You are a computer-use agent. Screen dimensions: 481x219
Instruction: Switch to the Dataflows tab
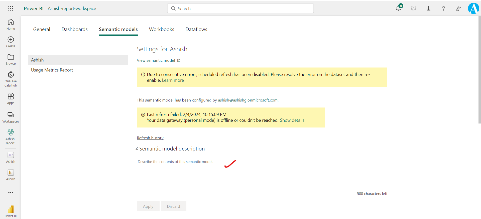pyautogui.click(x=196, y=29)
